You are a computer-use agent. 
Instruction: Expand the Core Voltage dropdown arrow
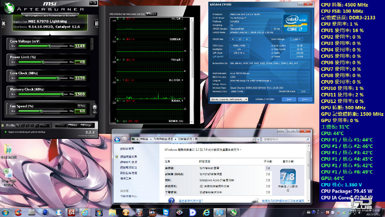tap(92, 44)
